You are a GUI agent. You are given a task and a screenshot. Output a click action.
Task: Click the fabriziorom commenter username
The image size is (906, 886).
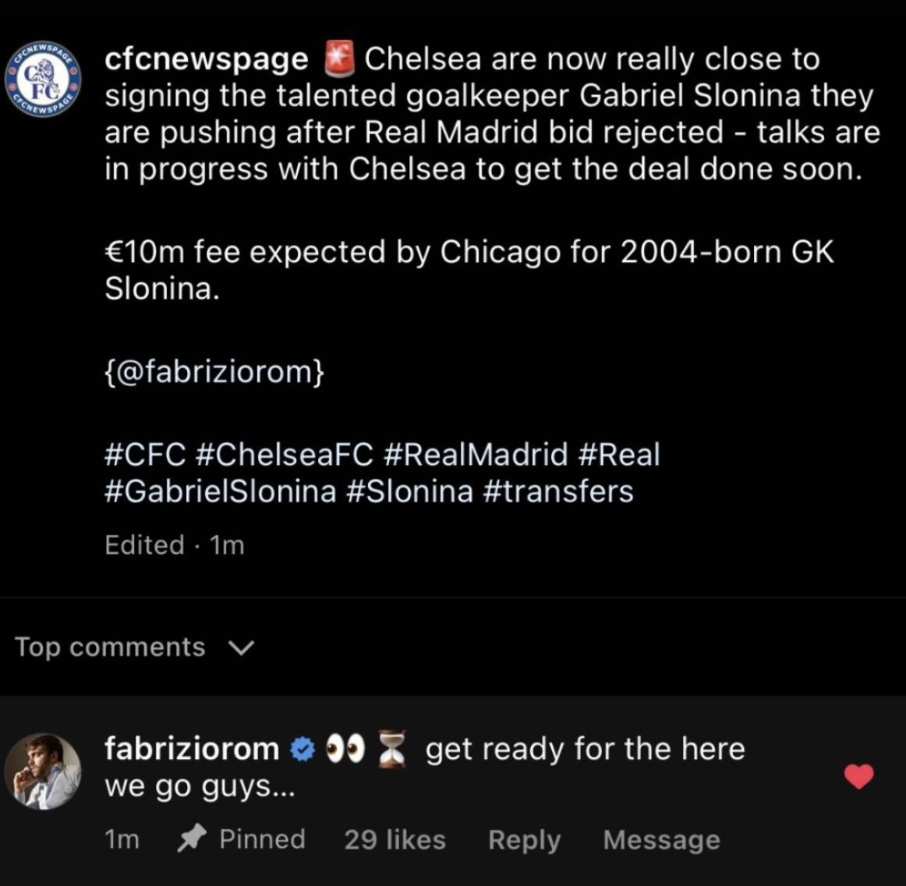(x=192, y=749)
